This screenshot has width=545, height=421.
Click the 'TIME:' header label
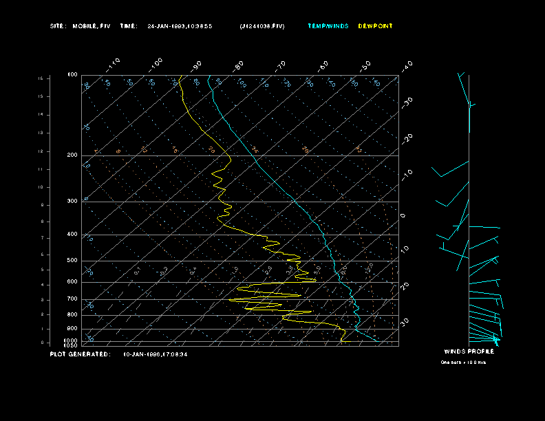click(129, 26)
